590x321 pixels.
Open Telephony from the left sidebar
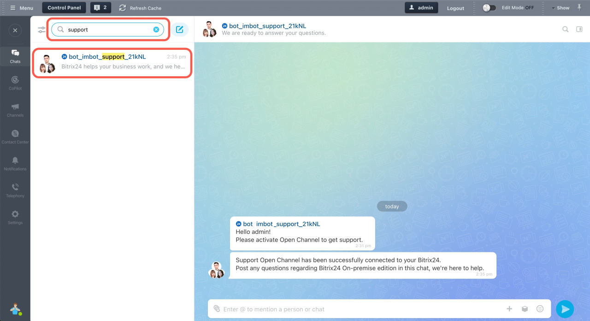coord(15,190)
